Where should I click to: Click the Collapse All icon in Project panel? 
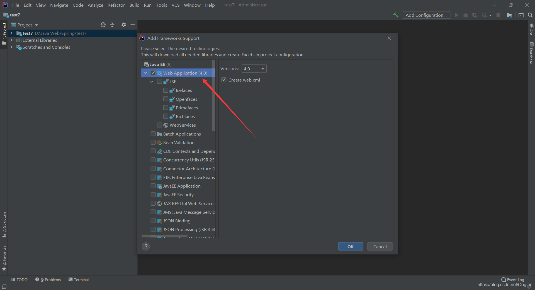(112, 25)
